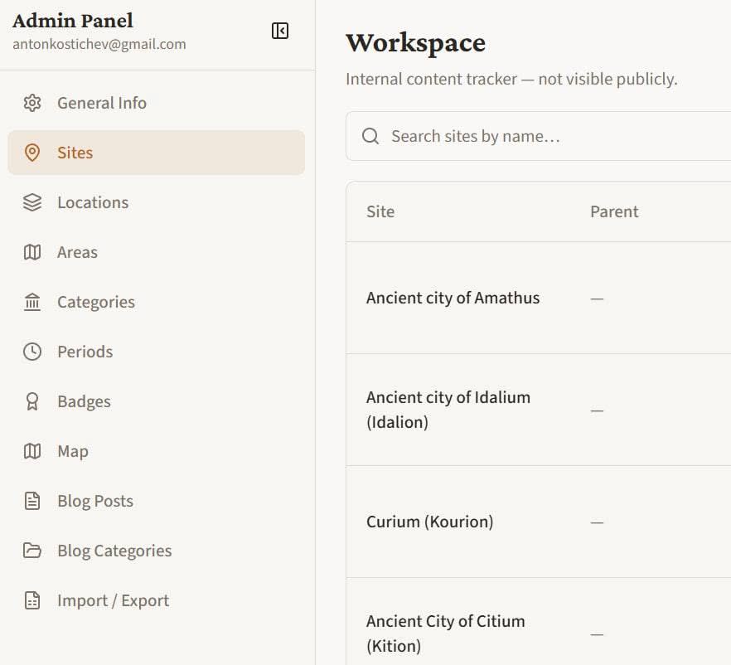Go to Locations section
731x665 pixels.
[x=156, y=202]
